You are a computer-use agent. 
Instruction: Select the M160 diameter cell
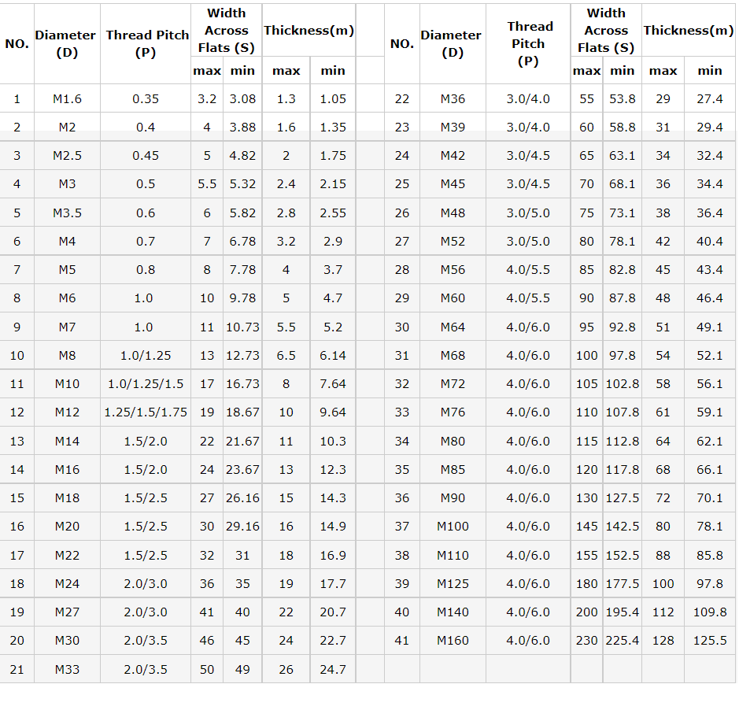453,640
